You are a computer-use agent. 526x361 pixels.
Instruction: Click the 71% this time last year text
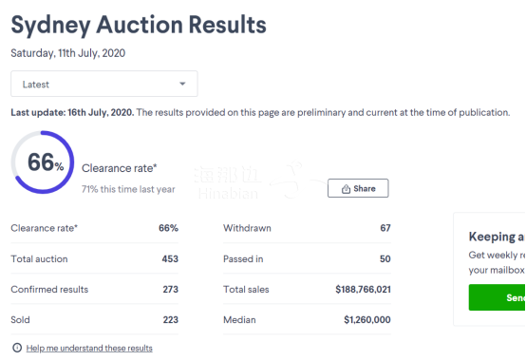point(128,189)
